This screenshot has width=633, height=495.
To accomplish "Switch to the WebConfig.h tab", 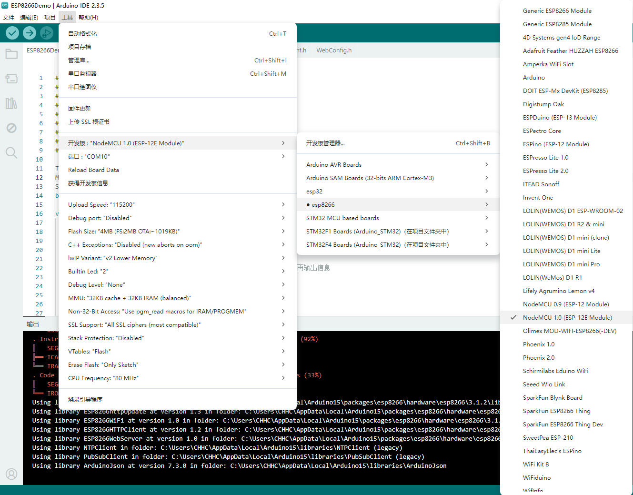I will pyautogui.click(x=334, y=50).
